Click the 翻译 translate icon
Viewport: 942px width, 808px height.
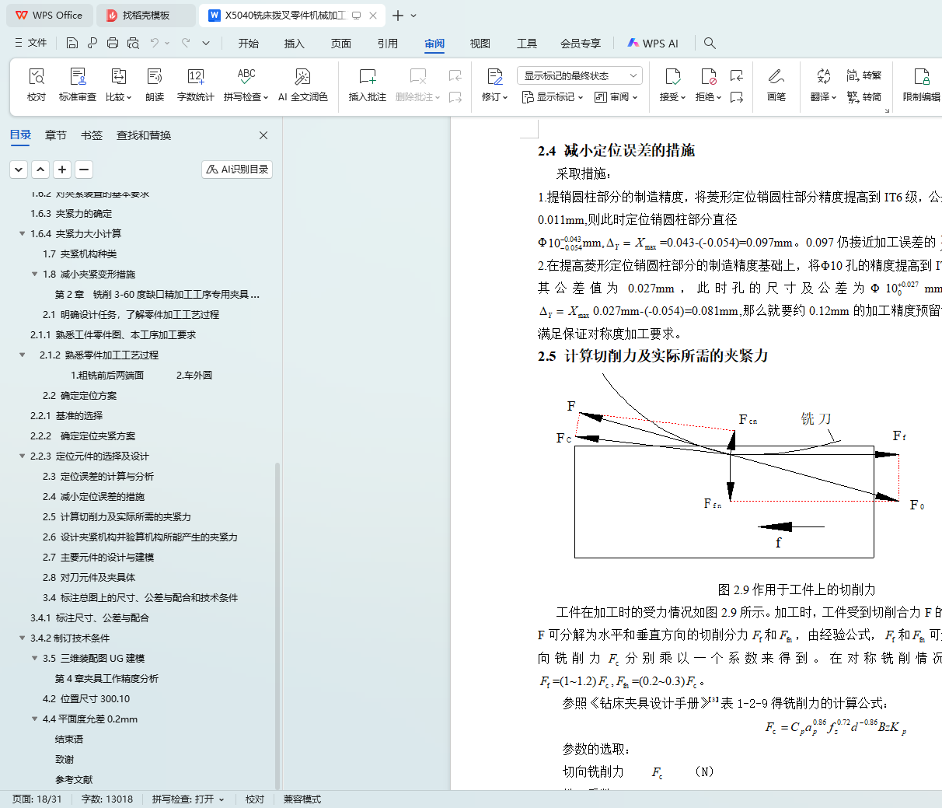[823, 76]
